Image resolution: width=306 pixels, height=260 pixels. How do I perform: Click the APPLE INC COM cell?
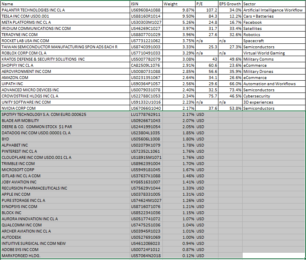click(x=65, y=194)
